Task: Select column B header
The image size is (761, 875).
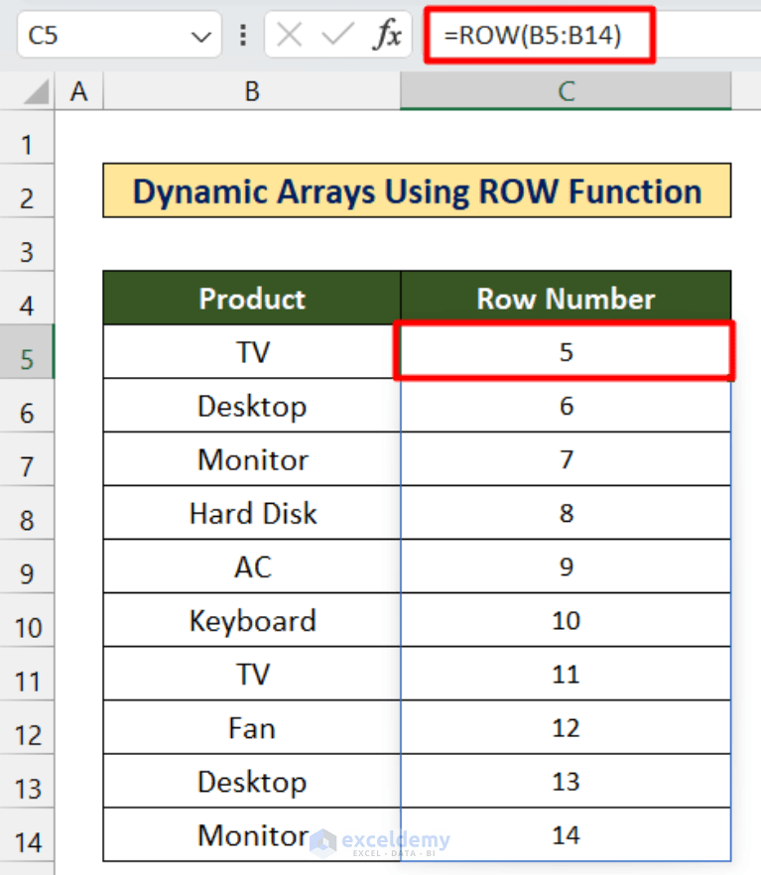Action: click(251, 90)
